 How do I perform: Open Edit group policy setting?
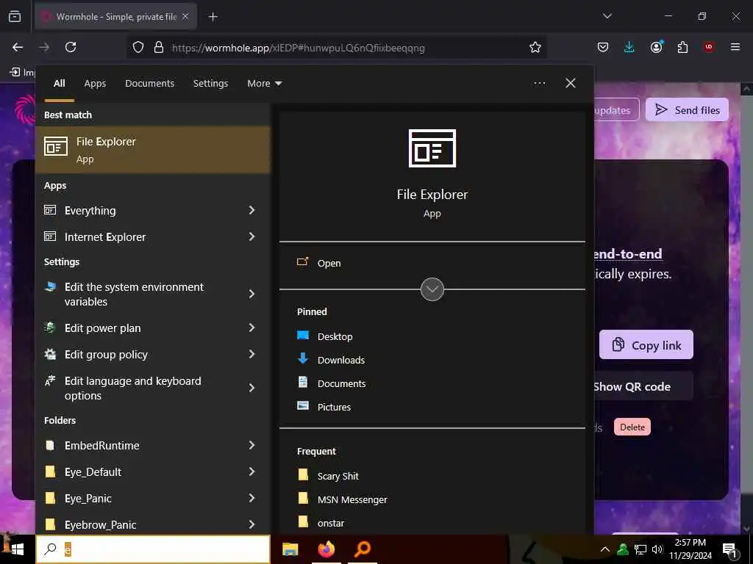pyautogui.click(x=106, y=355)
